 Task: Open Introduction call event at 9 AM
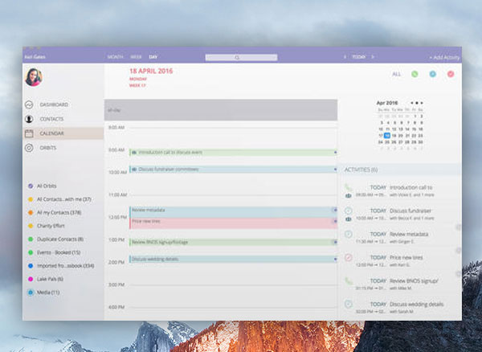(233, 153)
